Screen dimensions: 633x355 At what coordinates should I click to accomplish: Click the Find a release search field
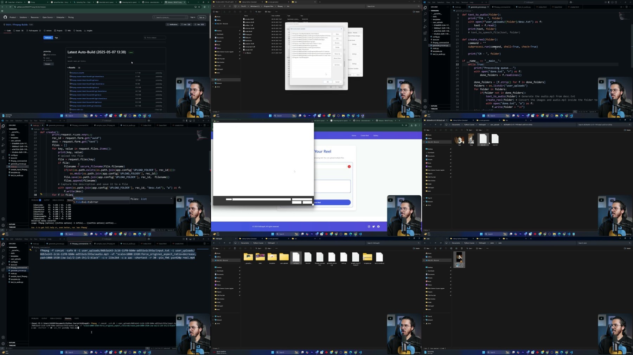pyautogui.click(x=155, y=38)
